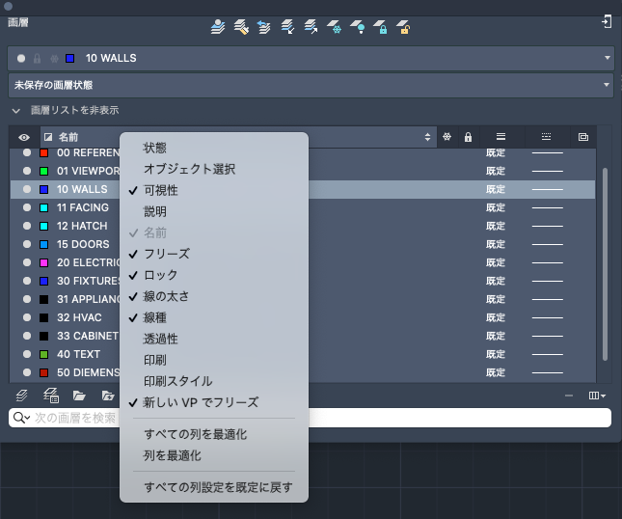Click the Layer Isolate icon
Viewport: 622px width, 519px height.
pyautogui.click(x=287, y=27)
